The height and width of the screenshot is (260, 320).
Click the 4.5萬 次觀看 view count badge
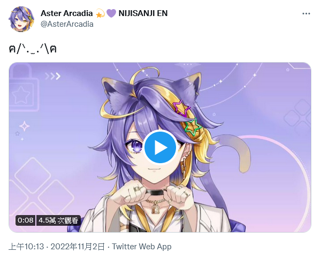(58, 220)
